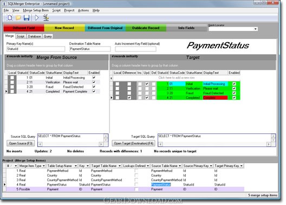Screen dimensions: 286x205
Task: Open the Source Table Name column filter dropdown
Action: (x=180, y=166)
